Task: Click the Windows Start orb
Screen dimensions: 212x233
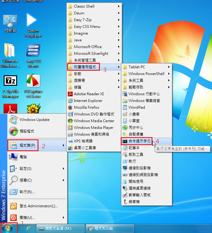Action: pyautogui.click(x=7, y=228)
